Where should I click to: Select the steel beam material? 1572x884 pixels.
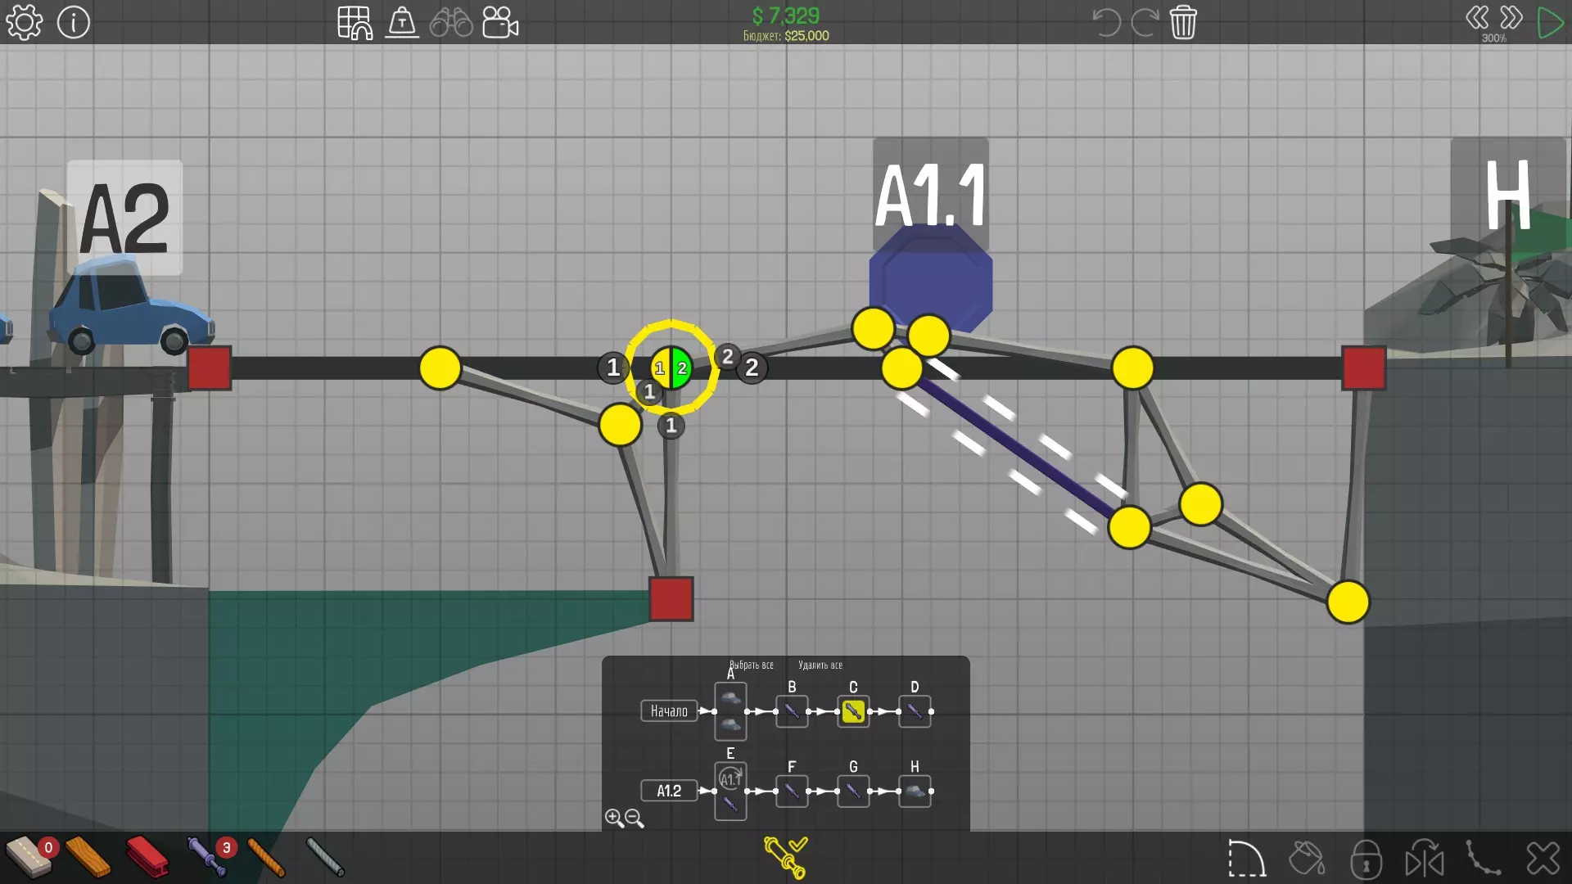(x=147, y=857)
